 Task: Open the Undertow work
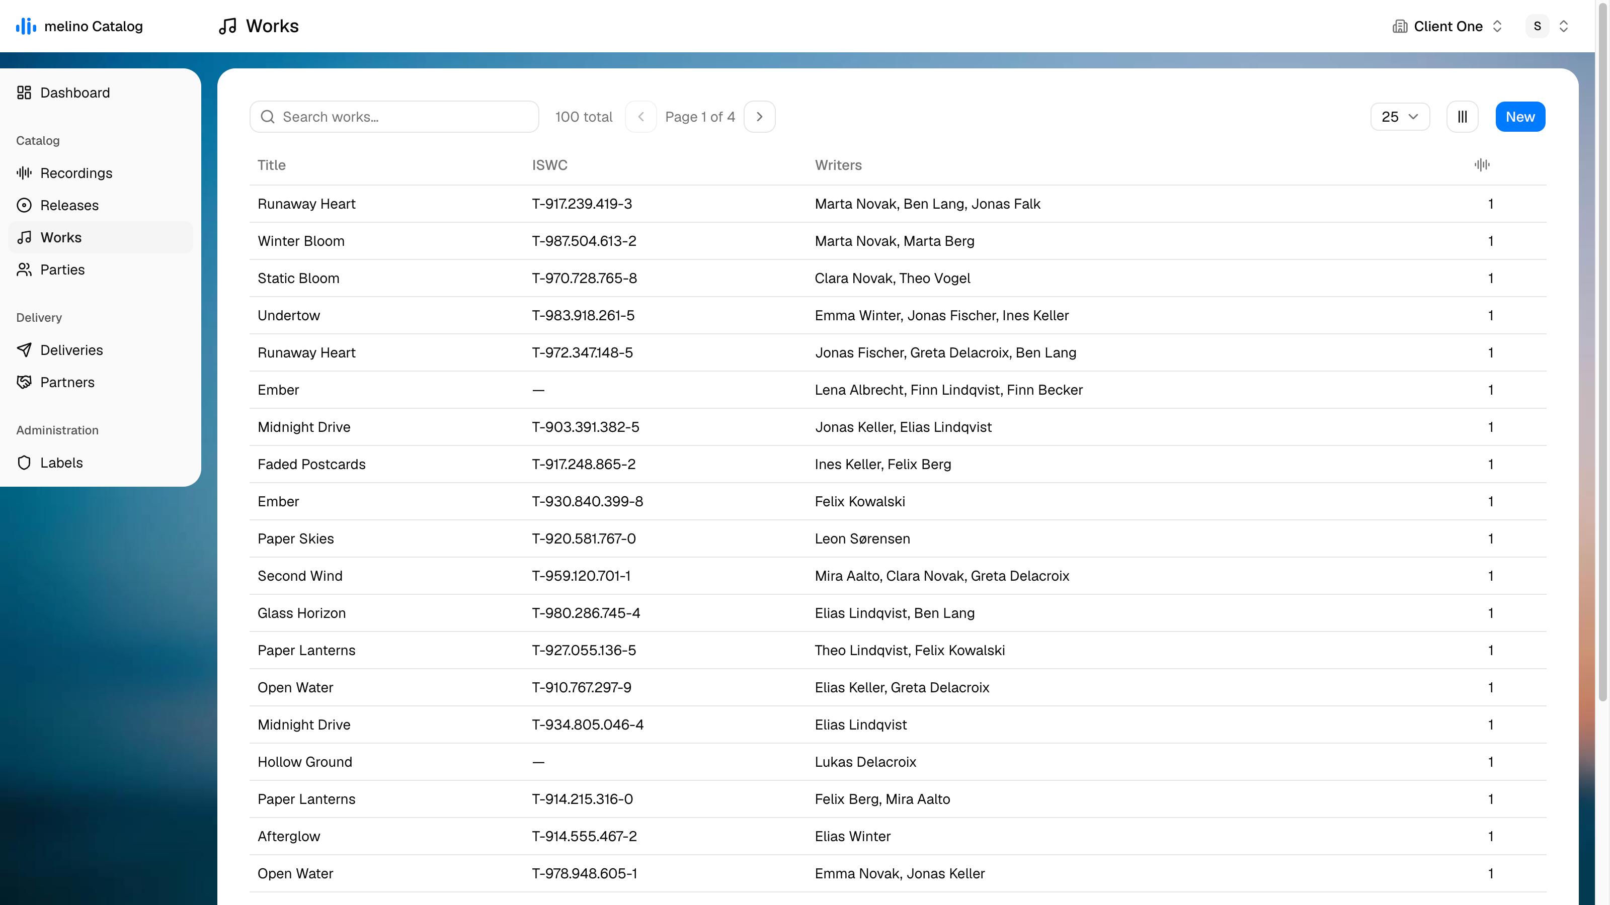[x=898, y=315]
